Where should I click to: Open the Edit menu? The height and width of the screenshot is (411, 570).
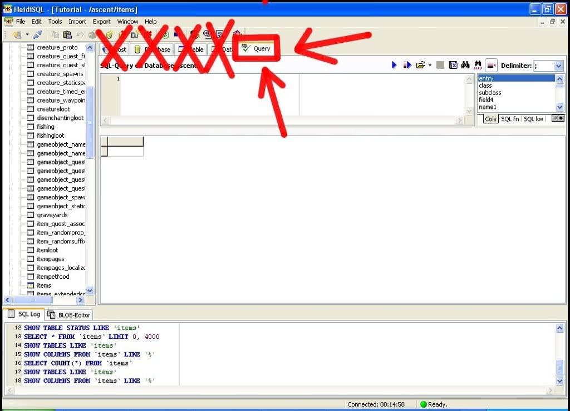tap(36, 22)
